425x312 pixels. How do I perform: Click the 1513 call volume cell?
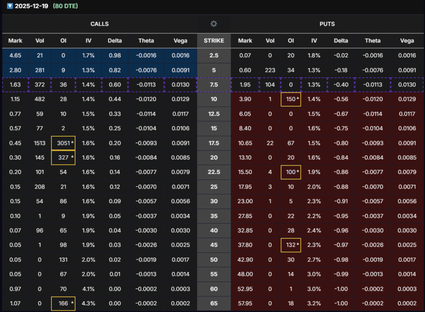(39, 143)
